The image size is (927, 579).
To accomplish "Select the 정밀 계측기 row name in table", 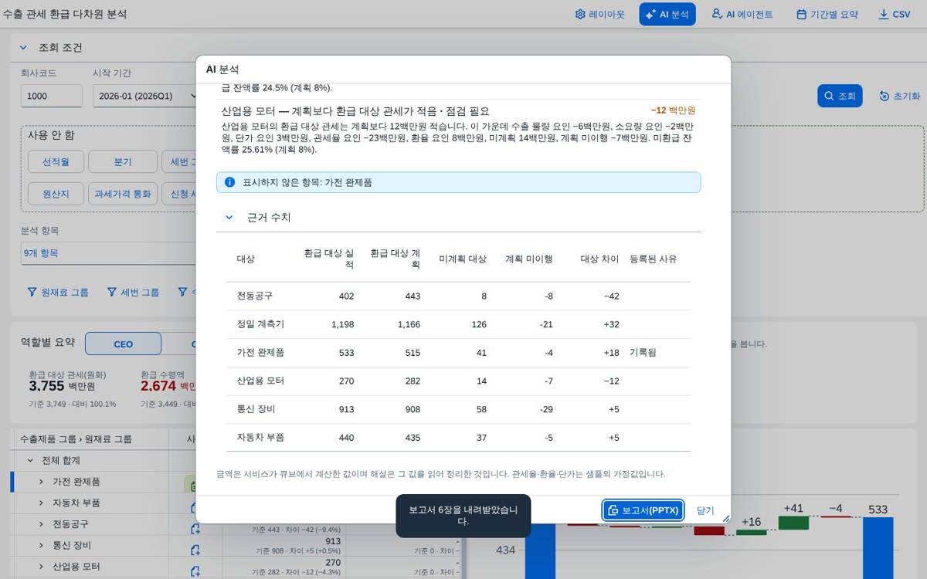I will click(260, 324).
